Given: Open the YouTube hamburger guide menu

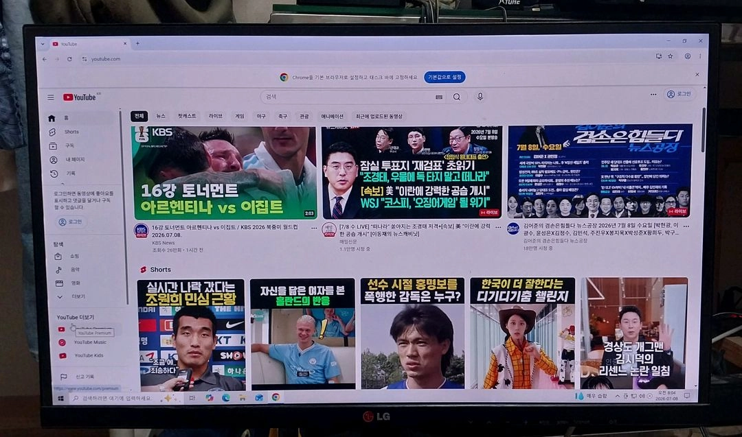Looking at the screenshot, I should [x=51, y=97].
